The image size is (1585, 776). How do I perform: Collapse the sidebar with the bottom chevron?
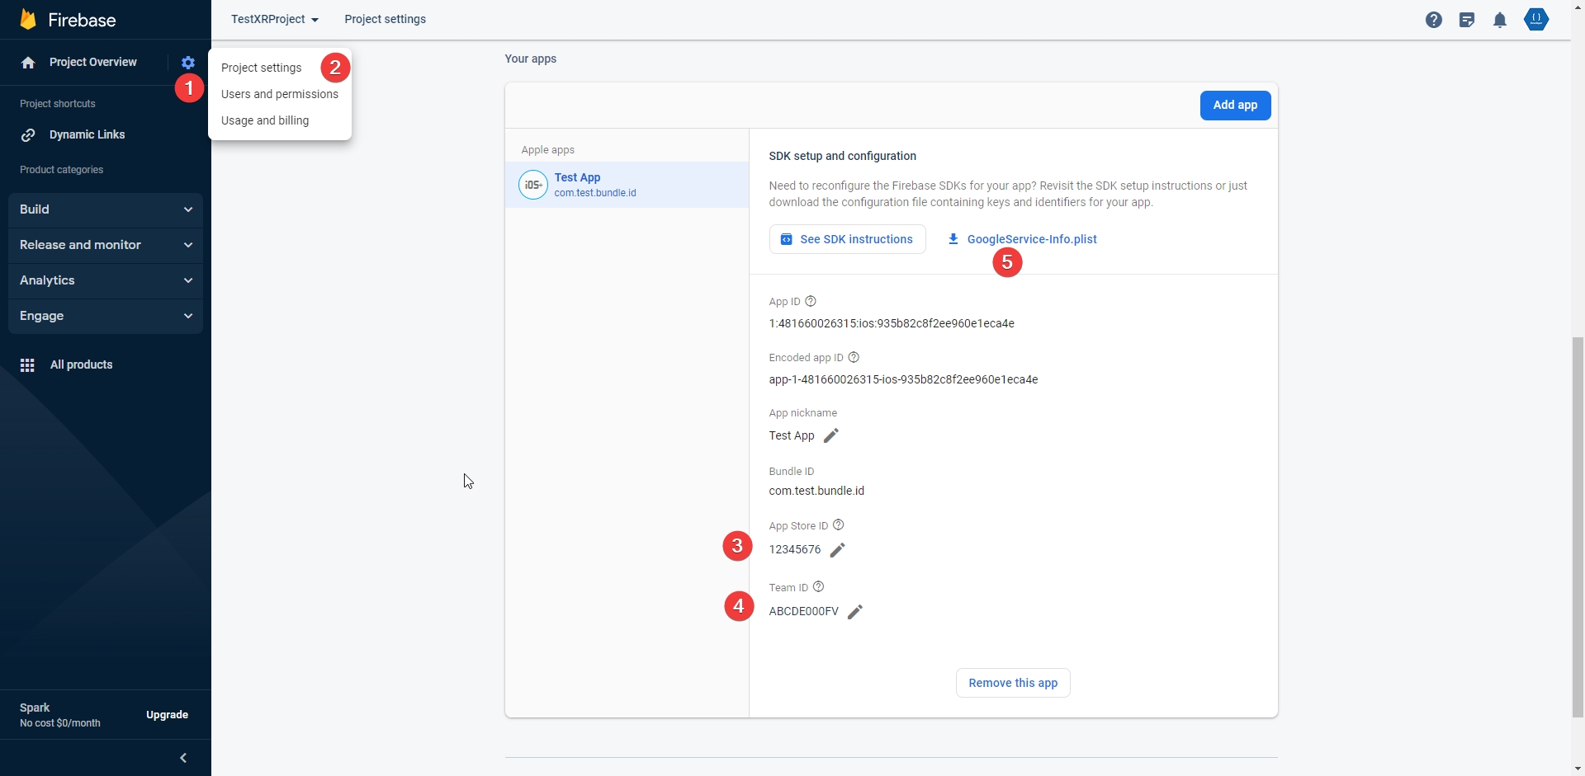coord(183,758)
